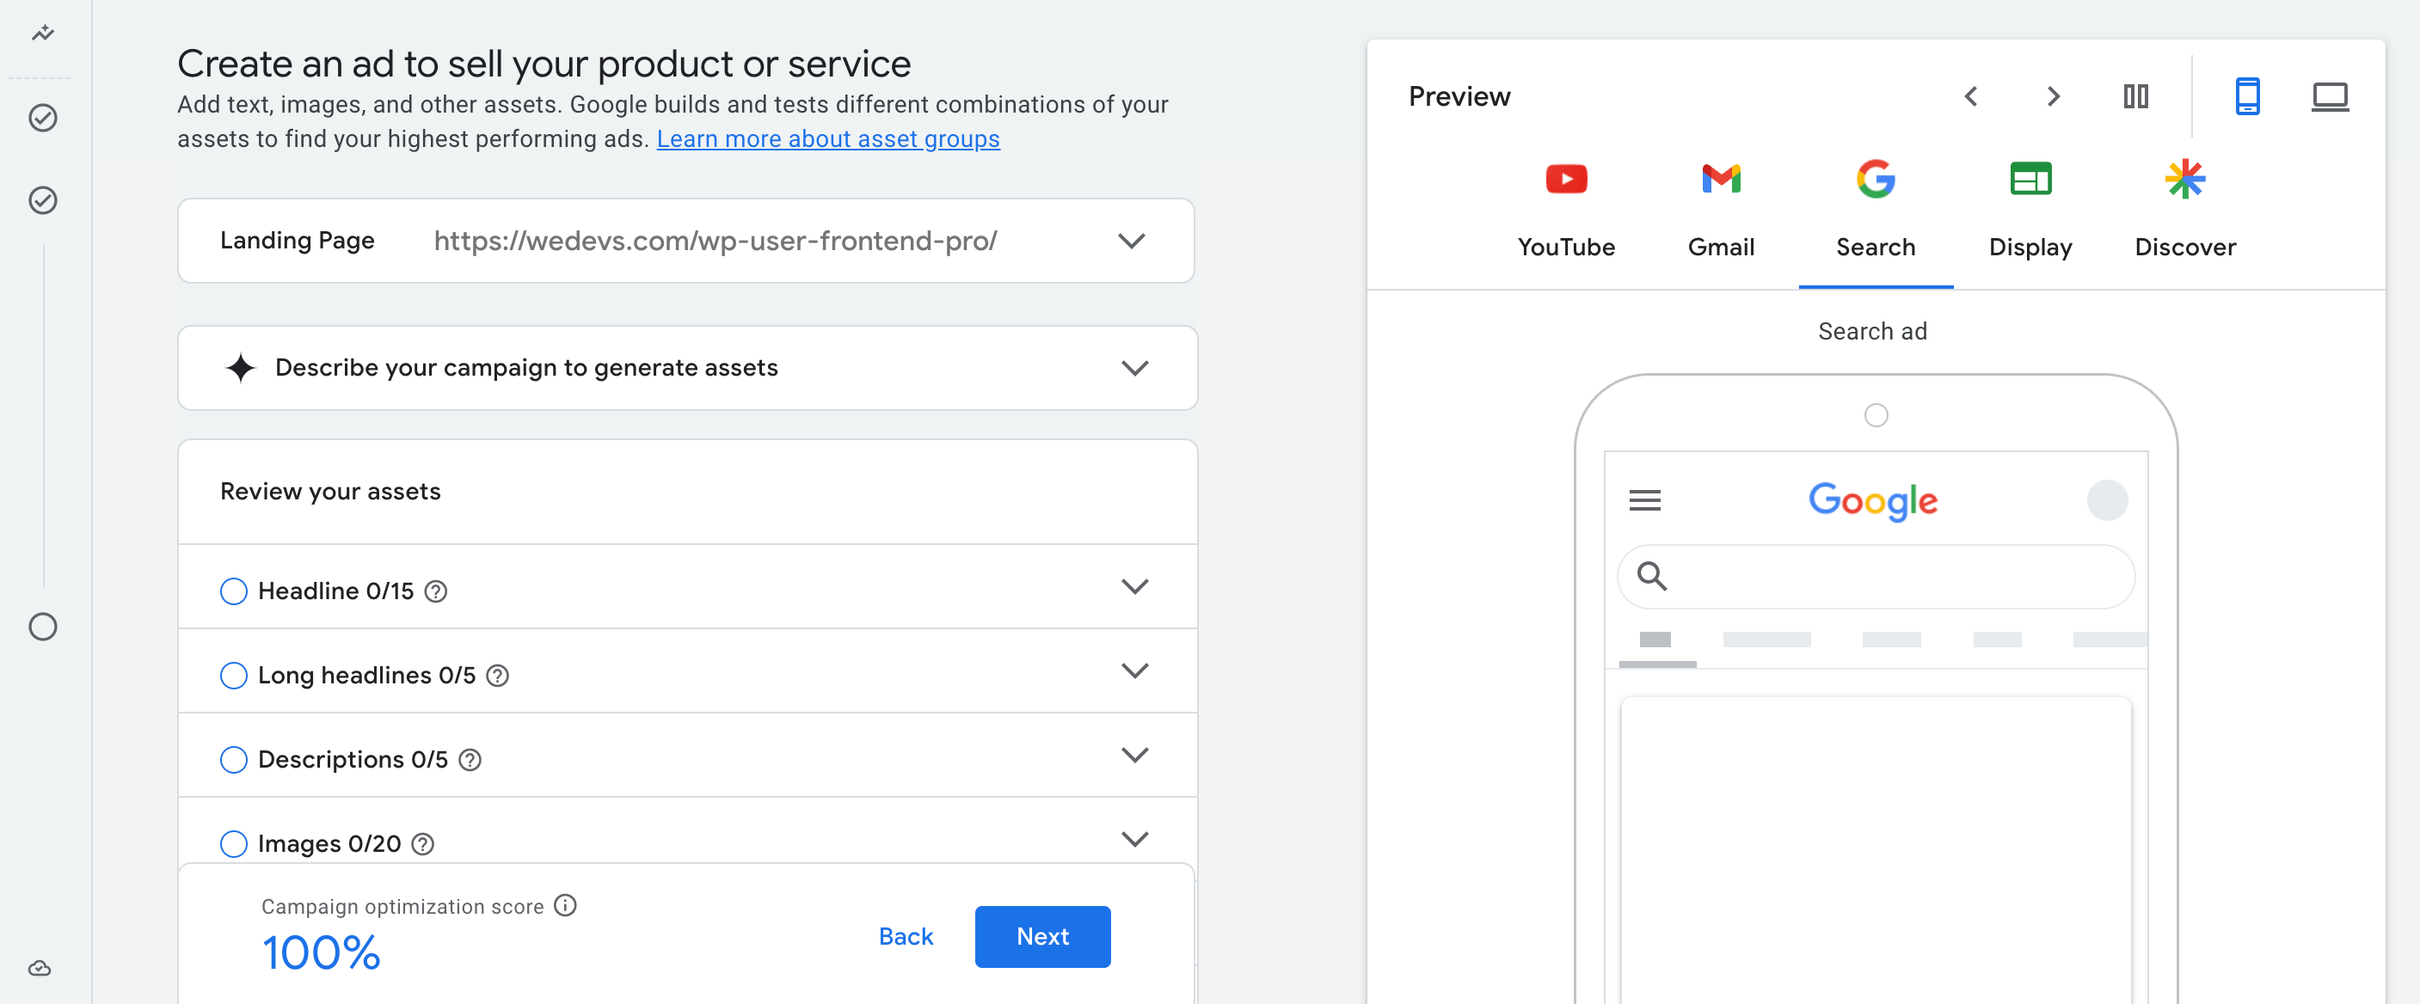Open the Long headlines help icon
Image resolution: width=2420 pixels, height=1004 pixels.
click(x=498, y=676)
